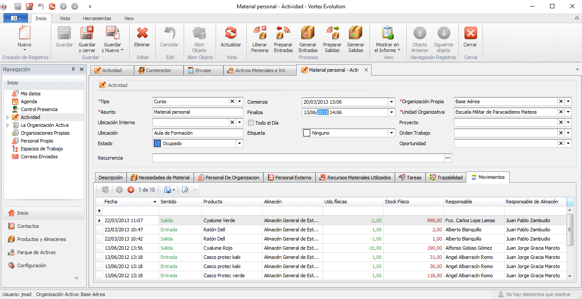Image resolution: width=582 pixels, height=300 pixels.
Task: Open the Comienza date dropdown
Action: pyautogui.click(x=391, y=102)
